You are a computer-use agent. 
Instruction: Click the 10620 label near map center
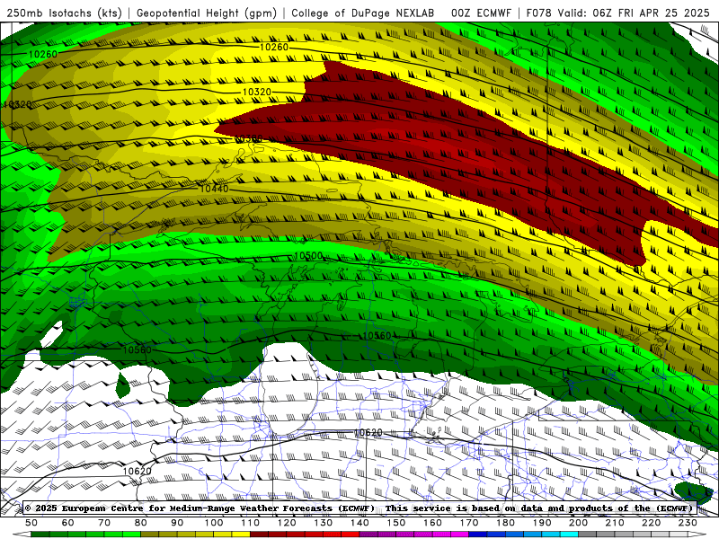click(368, 433)
